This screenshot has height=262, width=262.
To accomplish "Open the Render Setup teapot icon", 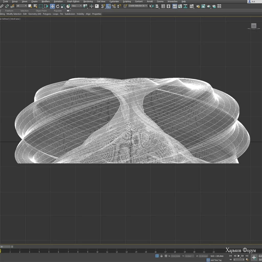I will point(198,6).
